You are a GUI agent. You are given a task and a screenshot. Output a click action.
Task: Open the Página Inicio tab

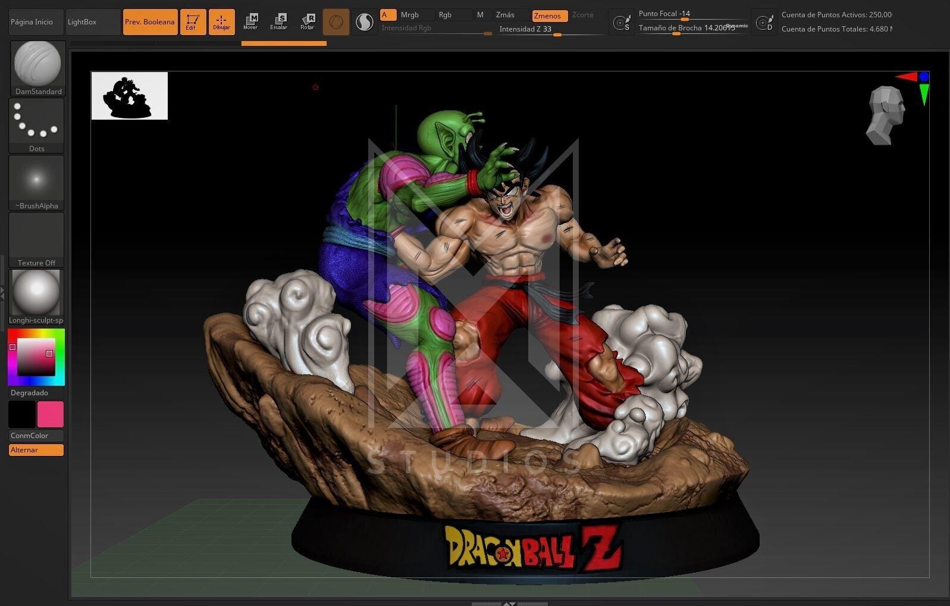[x=32, y=22]
